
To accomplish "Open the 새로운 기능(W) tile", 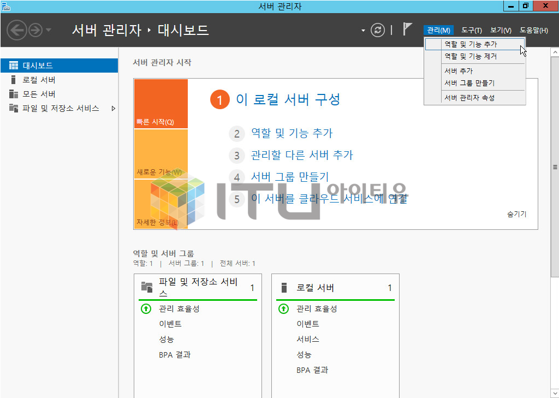I will 160,154.
